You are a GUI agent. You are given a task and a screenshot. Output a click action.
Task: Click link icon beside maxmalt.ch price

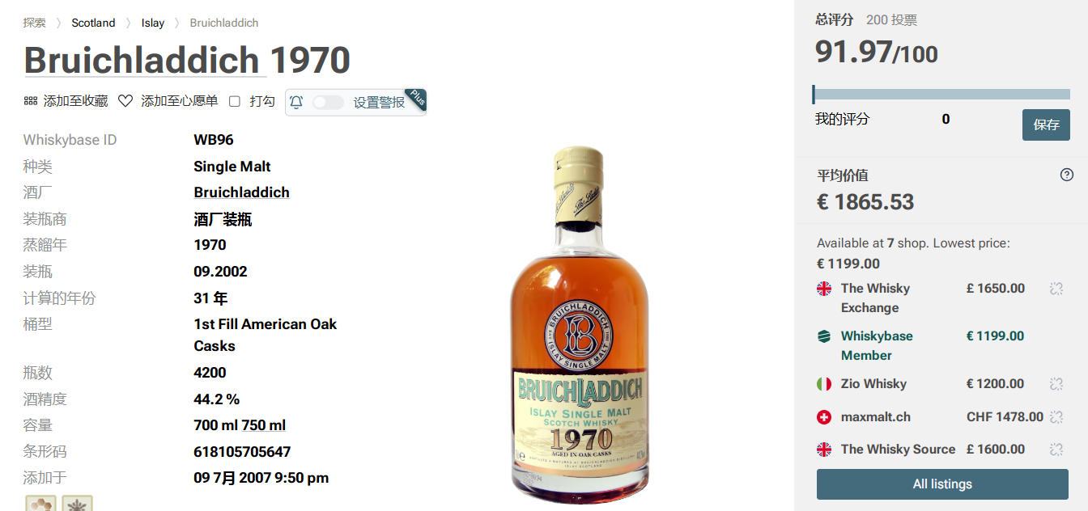1056,417
